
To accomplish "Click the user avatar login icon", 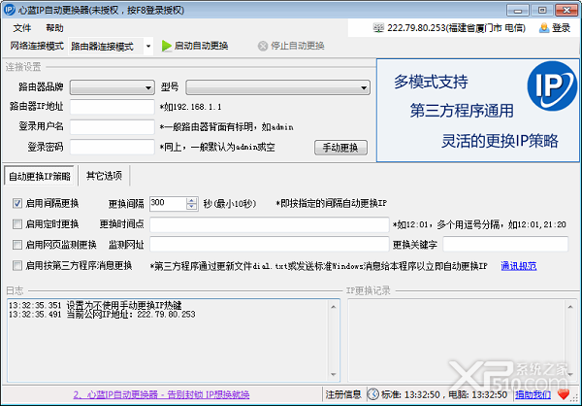I will click(544, 28).
